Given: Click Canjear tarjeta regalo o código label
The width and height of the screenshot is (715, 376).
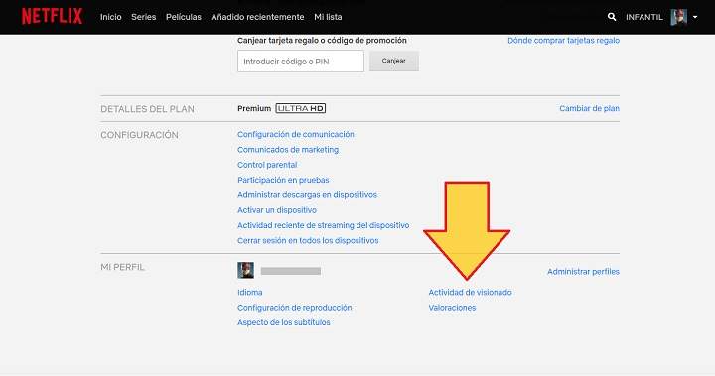Looking at the screenshot, I should pyautogui.click(x=322, y=40).
